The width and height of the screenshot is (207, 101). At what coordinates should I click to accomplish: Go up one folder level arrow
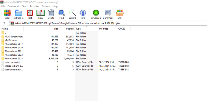tap(4, 23)
